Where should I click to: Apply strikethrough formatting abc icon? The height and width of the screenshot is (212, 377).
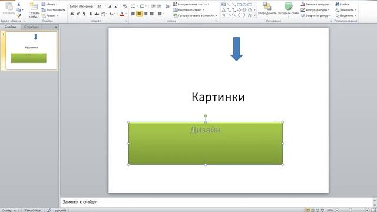97,14
